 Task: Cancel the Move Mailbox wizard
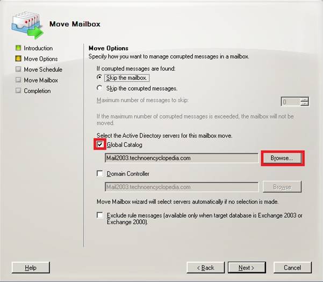tap(292, 268)
